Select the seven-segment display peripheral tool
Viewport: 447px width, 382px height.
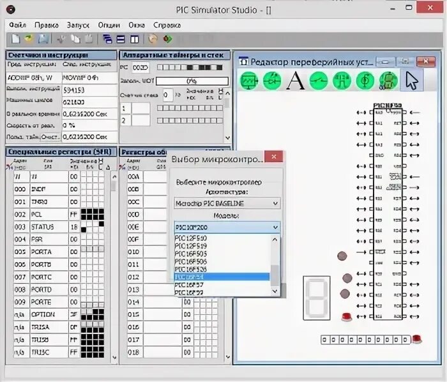coord(388,80)
